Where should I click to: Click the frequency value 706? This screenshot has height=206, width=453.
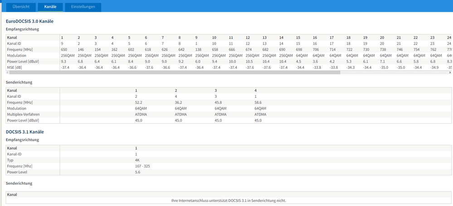(316, 50)
